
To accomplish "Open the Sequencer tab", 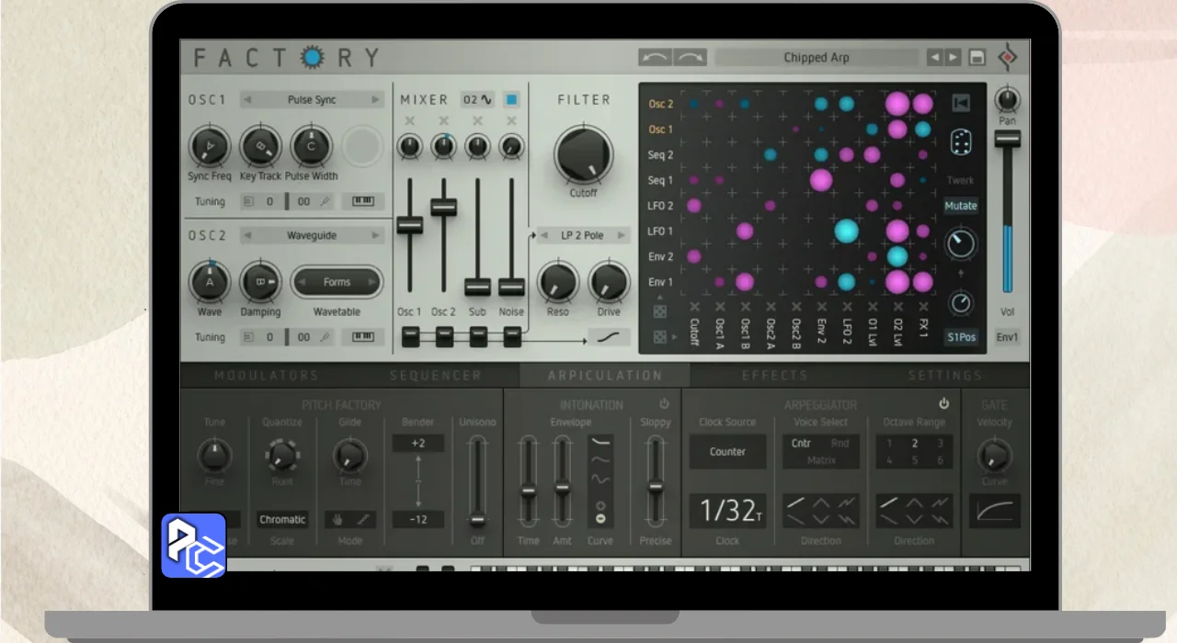I will tap(435, 376).
